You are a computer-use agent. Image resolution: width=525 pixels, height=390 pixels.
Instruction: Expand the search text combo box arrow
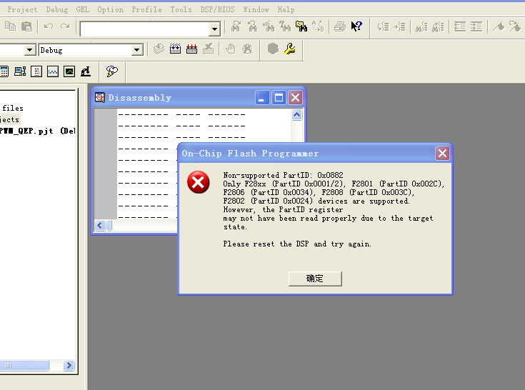[214, 29]
